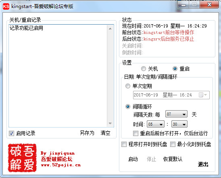Click the 恢复默认 button
The height and width of the screenshot is (178, 221).
point(173,159)
